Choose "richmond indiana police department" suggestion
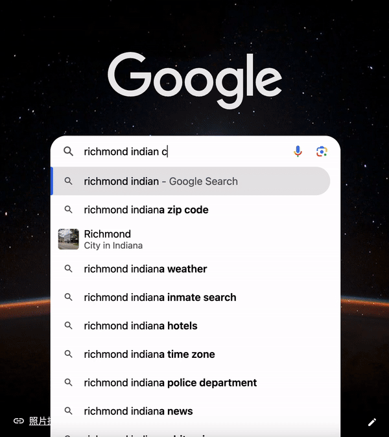Image resolution: width=389 pixels, height=437 pixels. coord(171,383)
